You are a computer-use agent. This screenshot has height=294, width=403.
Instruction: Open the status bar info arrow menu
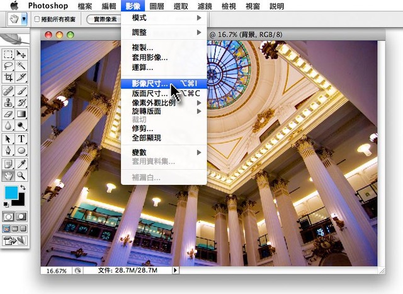click(175, 270)
